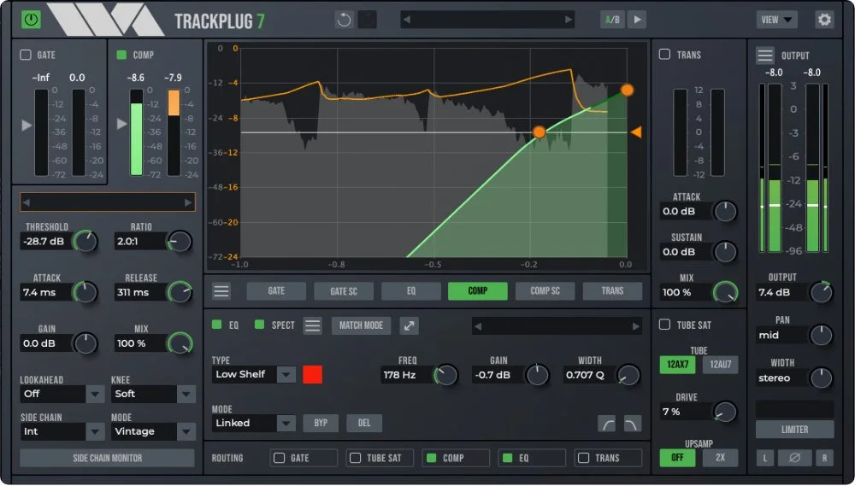The image size is (855, 486).
Task: Toggle the EQ enable checkbox
Action: pos(216,325)
